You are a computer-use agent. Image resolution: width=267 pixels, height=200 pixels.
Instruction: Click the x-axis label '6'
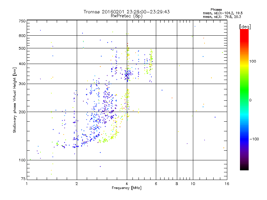tap(156, 184)
